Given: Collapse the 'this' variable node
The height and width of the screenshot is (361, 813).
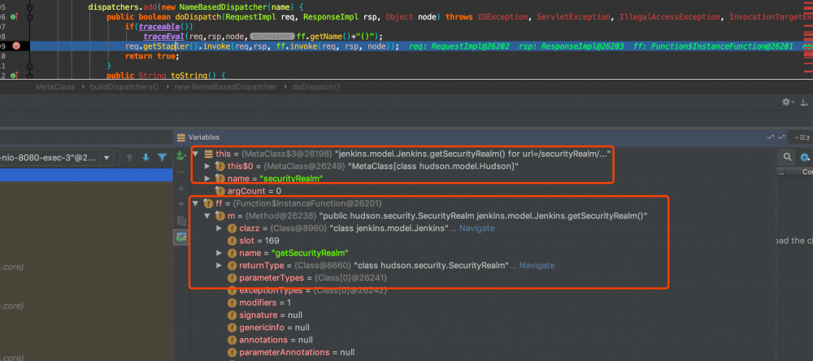Looking at the screenshot, I should [195, 154].
